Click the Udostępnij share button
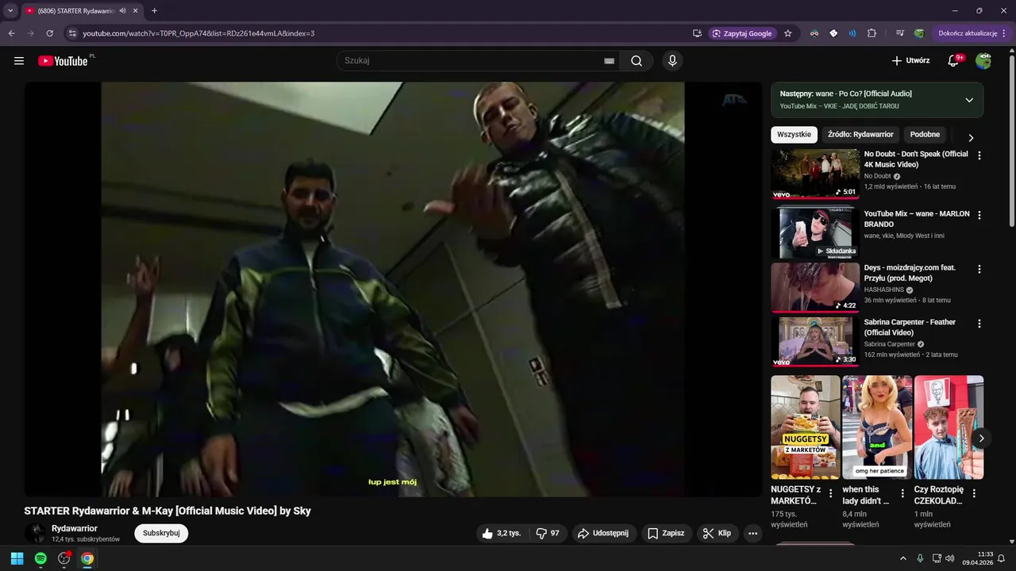This screenshot has height=571, width=1016. pyautogui.click(x=603, y=533)
